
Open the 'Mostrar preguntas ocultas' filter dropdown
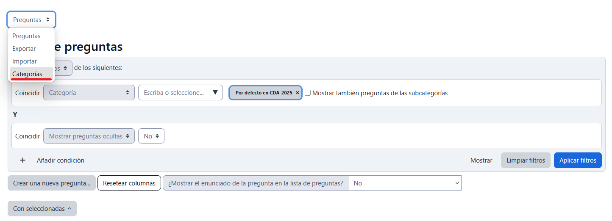click(x=89, y=136)
